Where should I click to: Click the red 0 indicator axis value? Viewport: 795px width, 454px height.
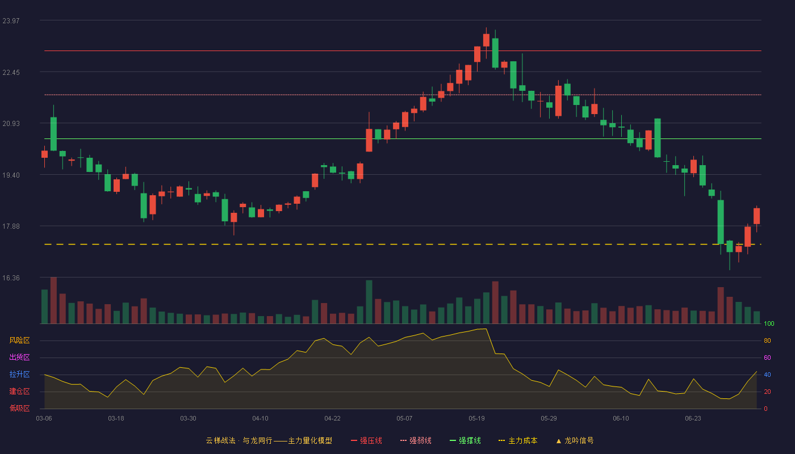765,409
